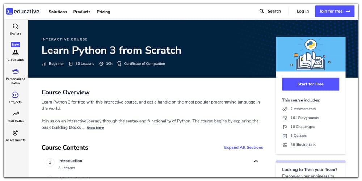362x181 pixels.
Task: Click the Educative logo icon
Action: pyautogui.click(x=10, y=12)
